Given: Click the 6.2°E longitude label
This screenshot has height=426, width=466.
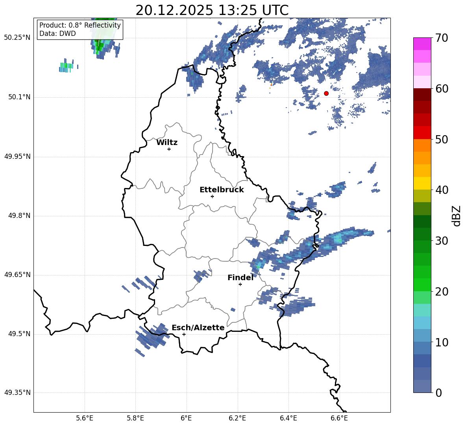Looking at the screenshot, I should tap(237, 418).
